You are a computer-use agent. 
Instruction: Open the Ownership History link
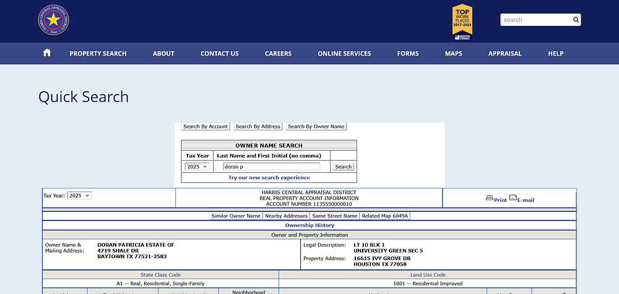(x=309, y=225)
